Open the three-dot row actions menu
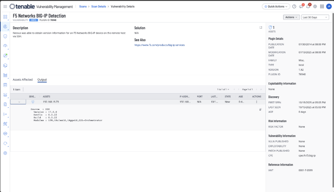The width and height of the screenshot is (334, 192). pos(256,102)
